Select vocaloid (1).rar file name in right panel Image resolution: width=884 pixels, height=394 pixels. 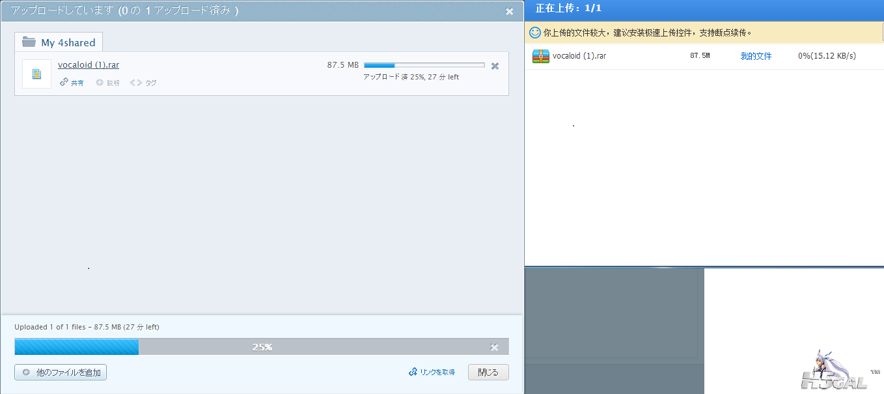click(x=579, y=56)
